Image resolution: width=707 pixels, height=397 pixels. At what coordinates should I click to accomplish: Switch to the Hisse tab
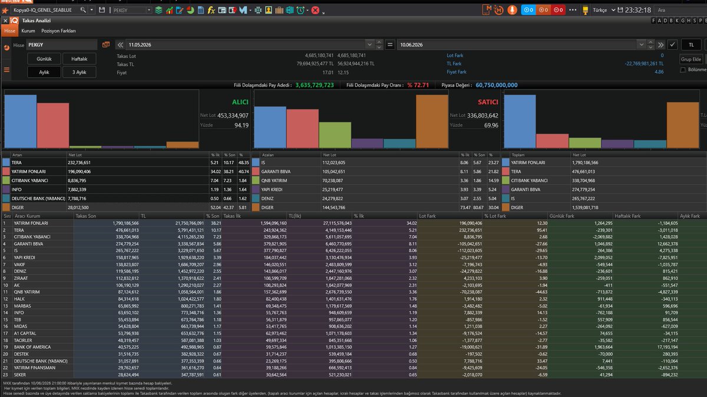click(x=9, y=31)
